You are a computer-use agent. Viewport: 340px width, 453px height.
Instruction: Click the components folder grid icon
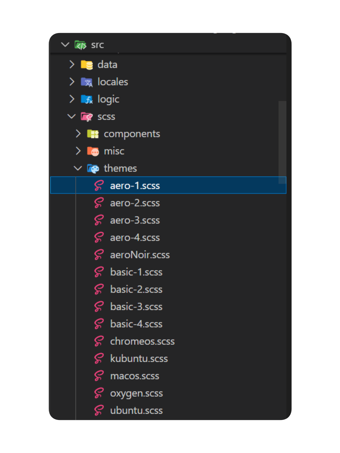pos(93,134)
